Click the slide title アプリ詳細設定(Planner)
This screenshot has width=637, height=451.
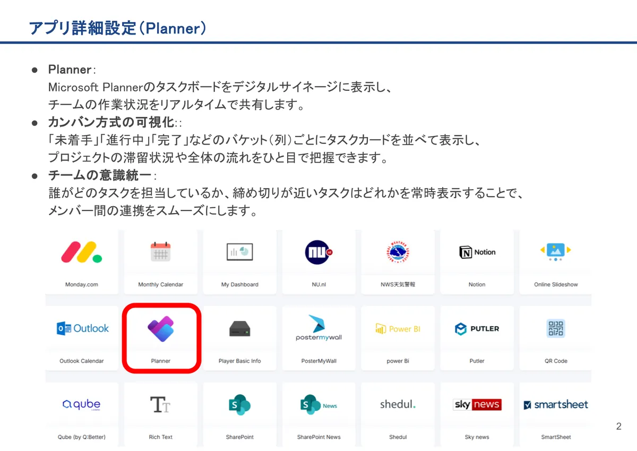coord(117,28)
